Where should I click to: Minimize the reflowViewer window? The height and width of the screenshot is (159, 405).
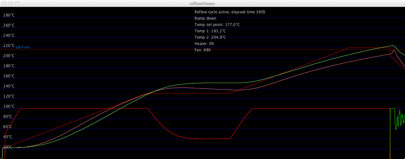point(11,3)
